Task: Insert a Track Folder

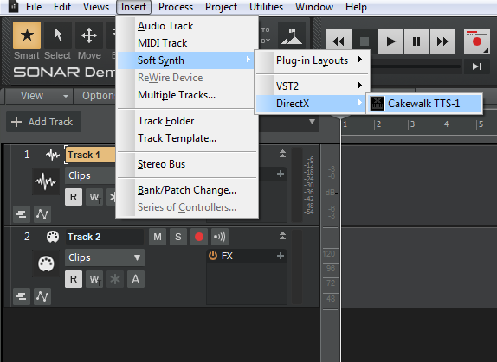Action: (x=187, y=121)
